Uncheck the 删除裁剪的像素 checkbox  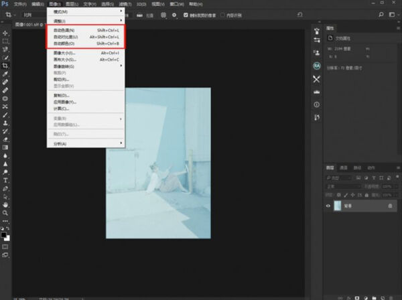186,15
